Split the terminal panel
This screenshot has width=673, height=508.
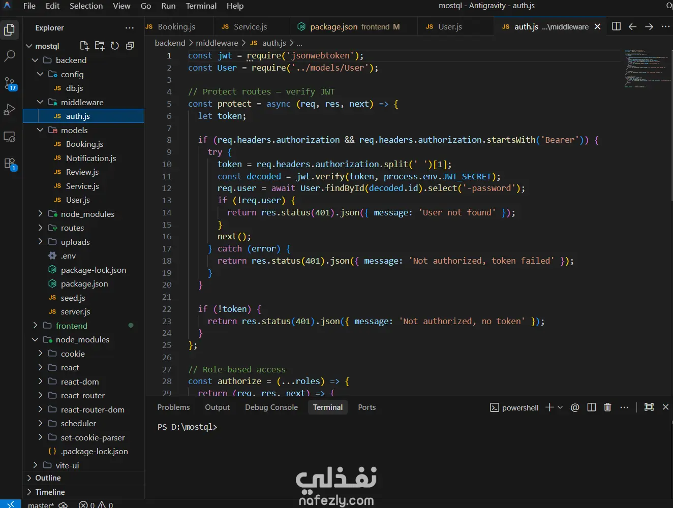coord(591,407)
